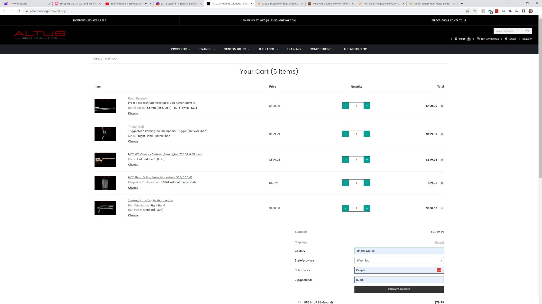Switch to MDT XRS Chassis Review tab
Viewport: 542px width, 304px height.
click(330, 4)
